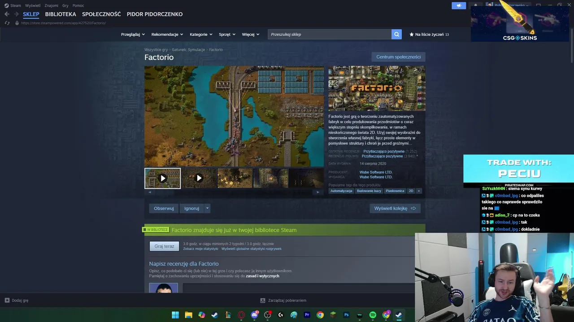Open Spotify from the taskbar
Viewport: 574px width, 322px height.
click(373, 315)
